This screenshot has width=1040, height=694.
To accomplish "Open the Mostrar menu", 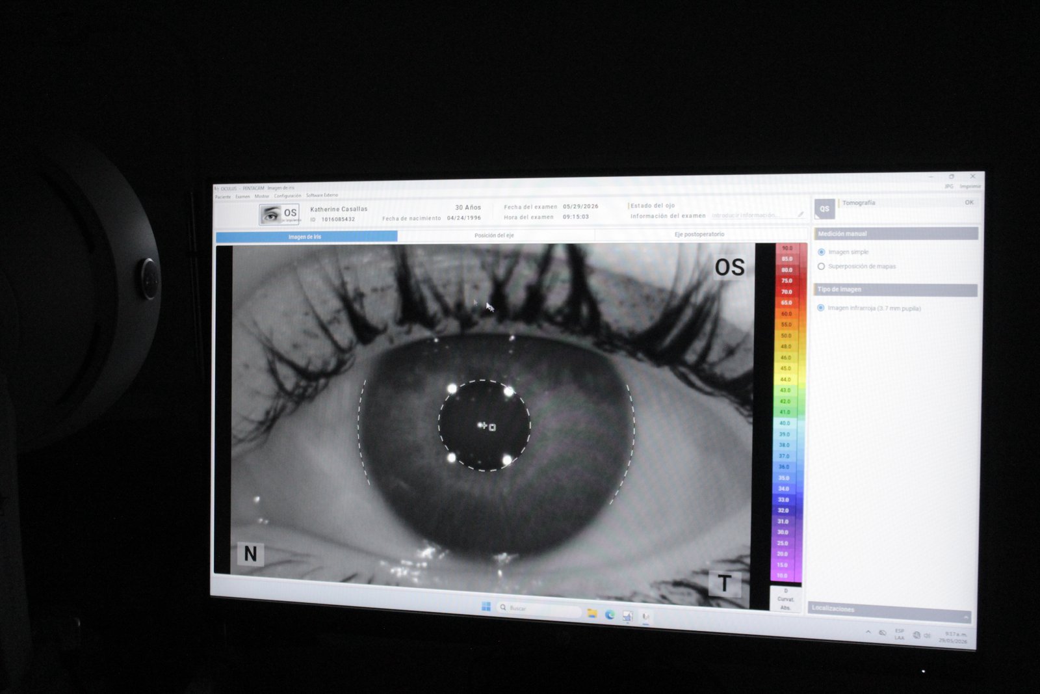I will click(x=262, y=196).
